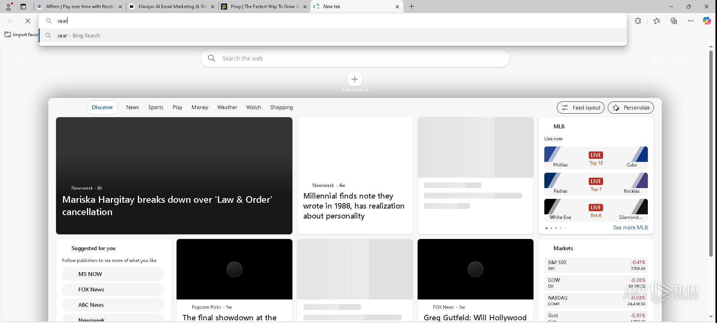
Task: Close the Affirm tab
Action: tap(120, 7)
